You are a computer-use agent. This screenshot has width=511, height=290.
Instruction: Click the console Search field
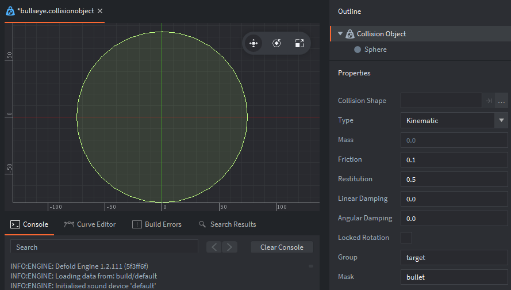[x=104, y=247]
